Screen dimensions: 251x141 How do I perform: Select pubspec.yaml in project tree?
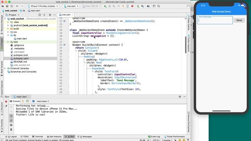click(x=21, y=58)
